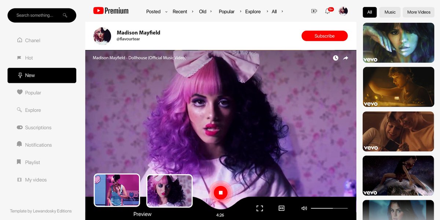Image resolution: width=440 pixels, height=220 pixels.
Task: Open the Chanel home icon in sidebar
Action: click(x=19, y=40)
